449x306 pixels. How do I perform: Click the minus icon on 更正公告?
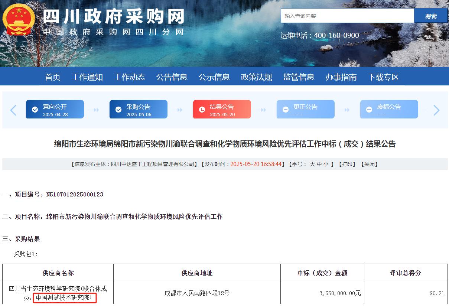tap(286, 110)
